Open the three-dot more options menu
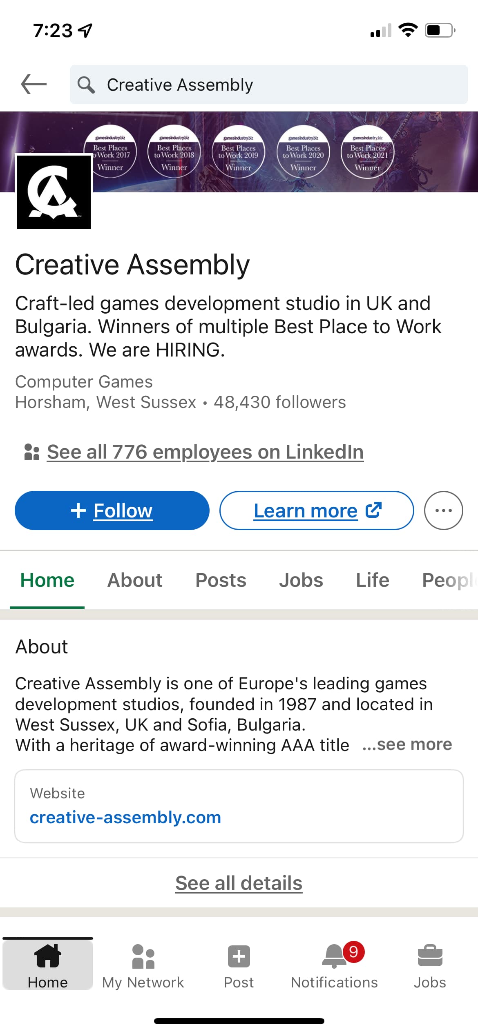 point(443,510)
